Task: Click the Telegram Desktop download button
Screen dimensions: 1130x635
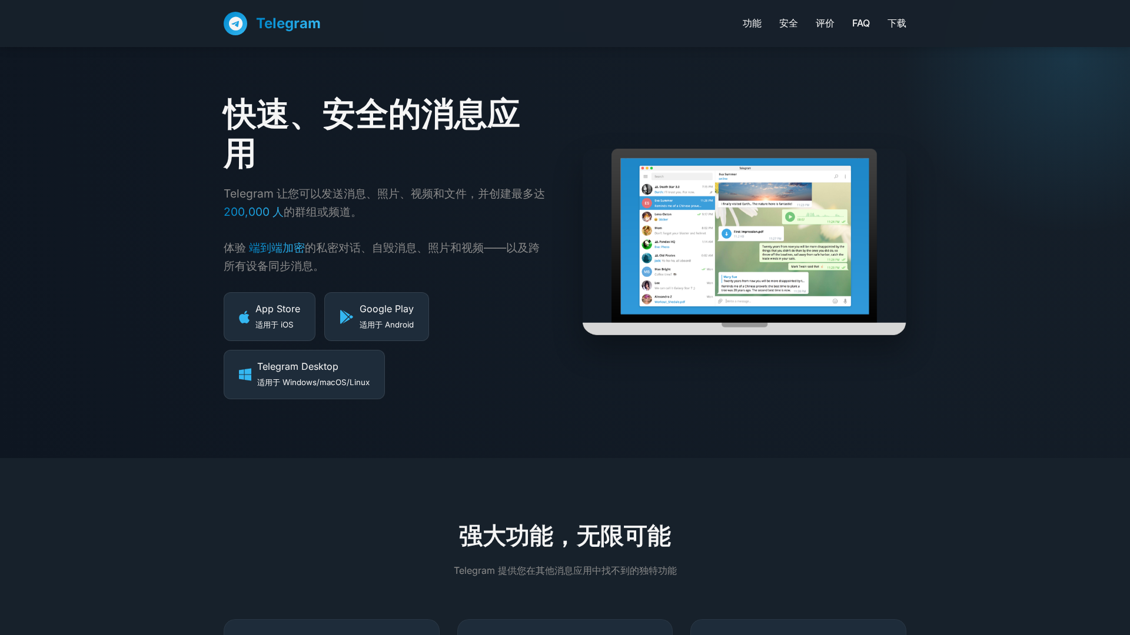Action: coord(304,375)
